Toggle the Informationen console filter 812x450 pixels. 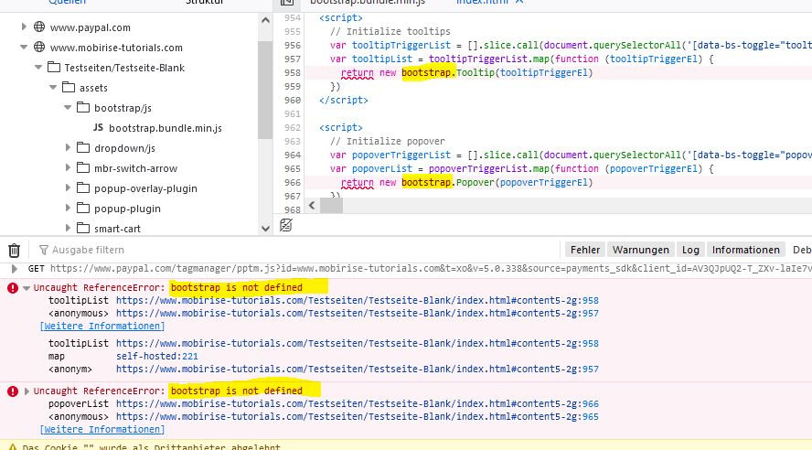click(746, 250)
